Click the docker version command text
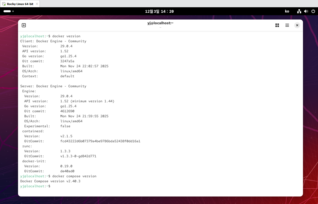 [66, 36]
